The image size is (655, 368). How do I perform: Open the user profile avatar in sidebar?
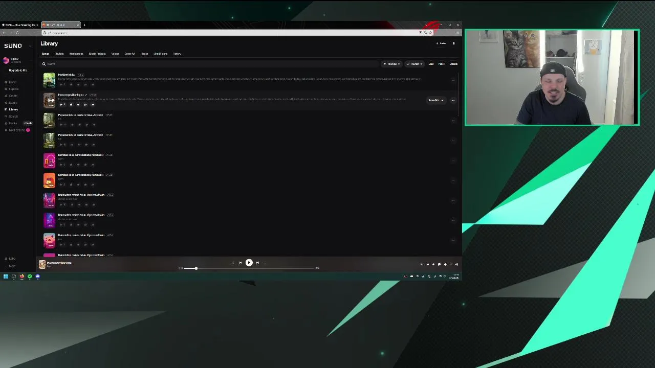click(6, 60)
